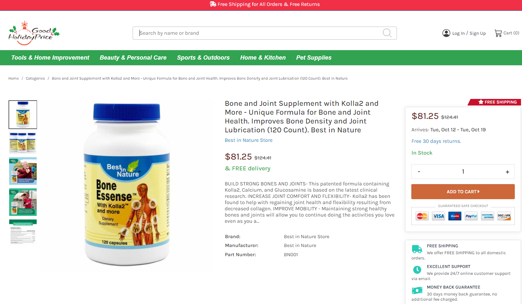
Task: Click the MasterCard payment icon
Action: (422, 216)
